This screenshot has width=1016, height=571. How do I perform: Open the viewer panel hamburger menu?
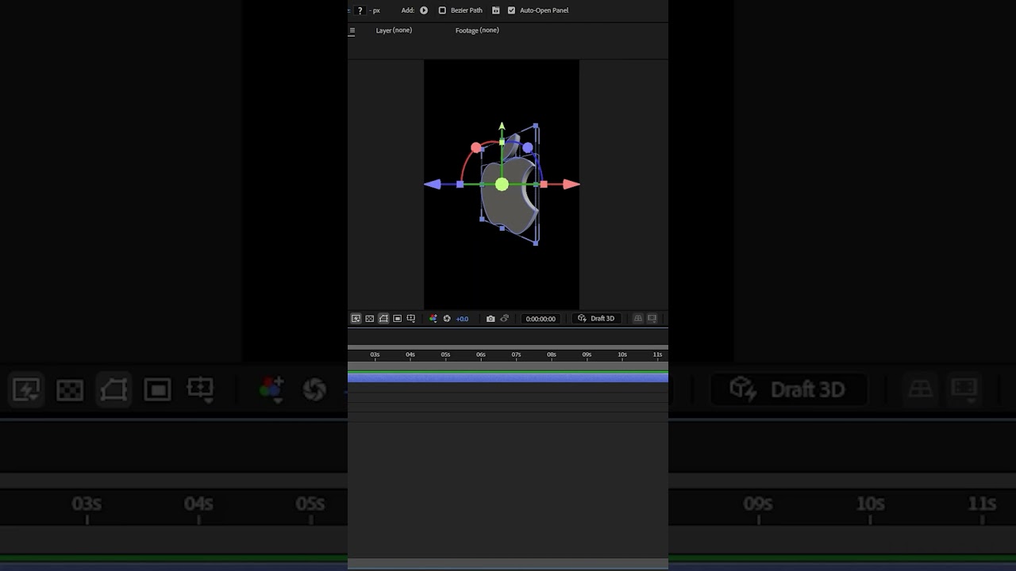(x=352, y=30)
